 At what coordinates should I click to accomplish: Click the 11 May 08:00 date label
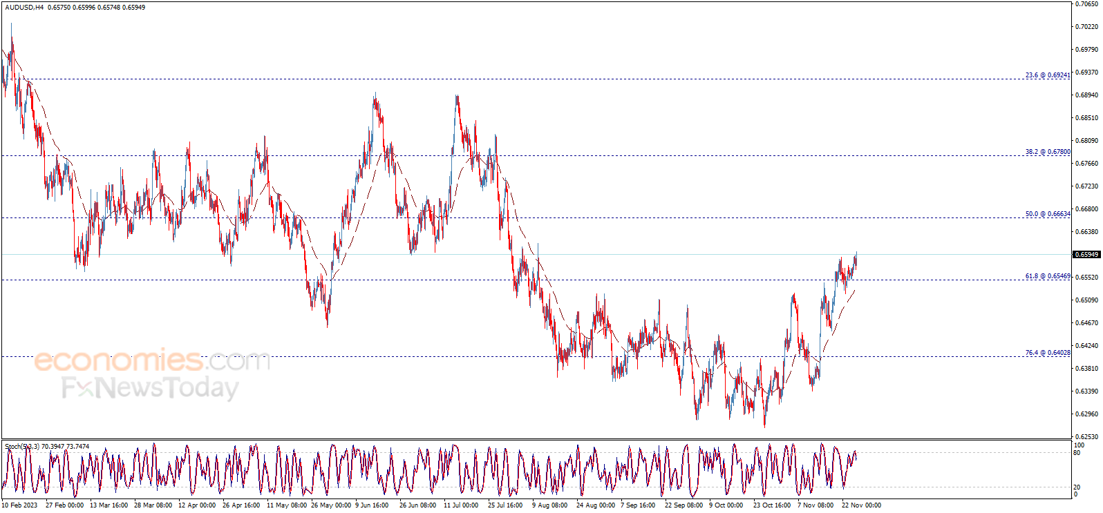click(287, 505)
